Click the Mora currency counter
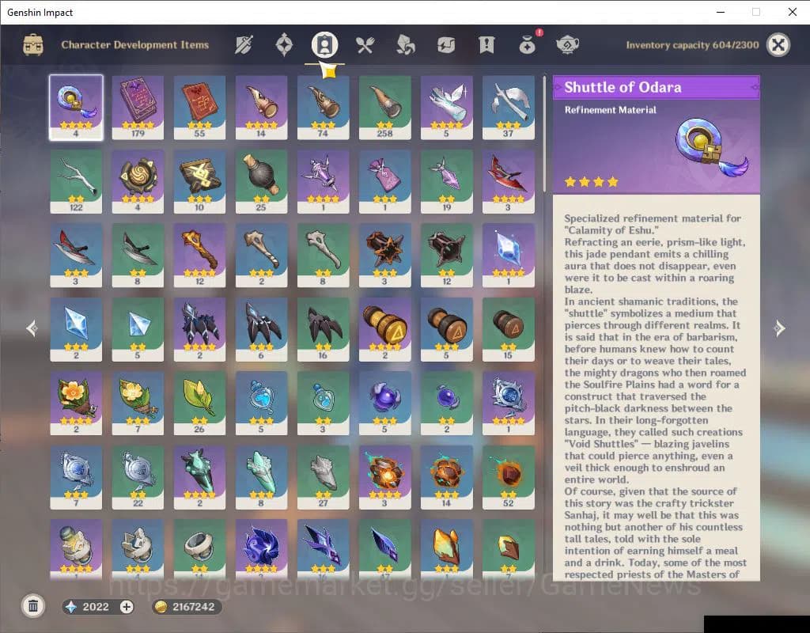Viewport: 810px width, 633px height. click(x=186, y=606)
